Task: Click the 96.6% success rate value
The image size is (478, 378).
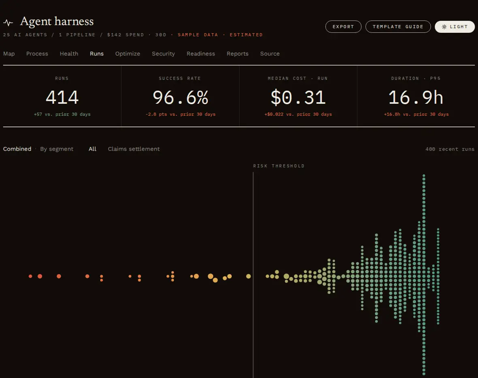Action: pyautogui.click(x=181, y=98)
